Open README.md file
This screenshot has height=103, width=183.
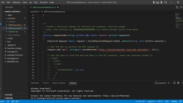pos(13,62)
